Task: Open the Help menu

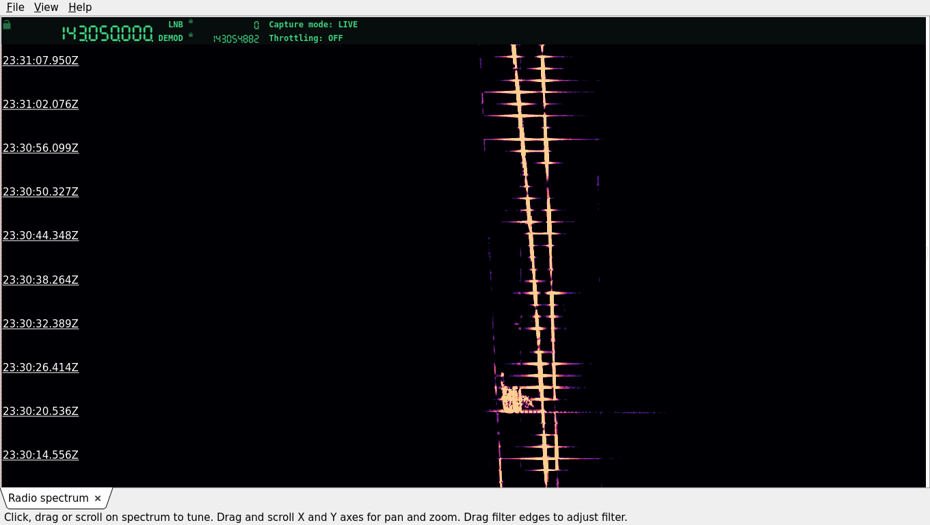Action: pos(80,7)
